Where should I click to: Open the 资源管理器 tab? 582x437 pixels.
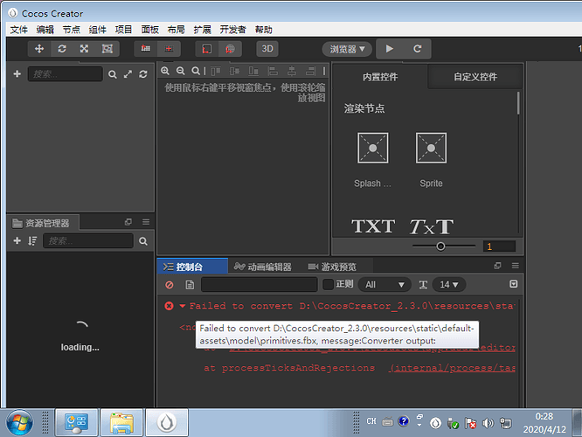42,223
